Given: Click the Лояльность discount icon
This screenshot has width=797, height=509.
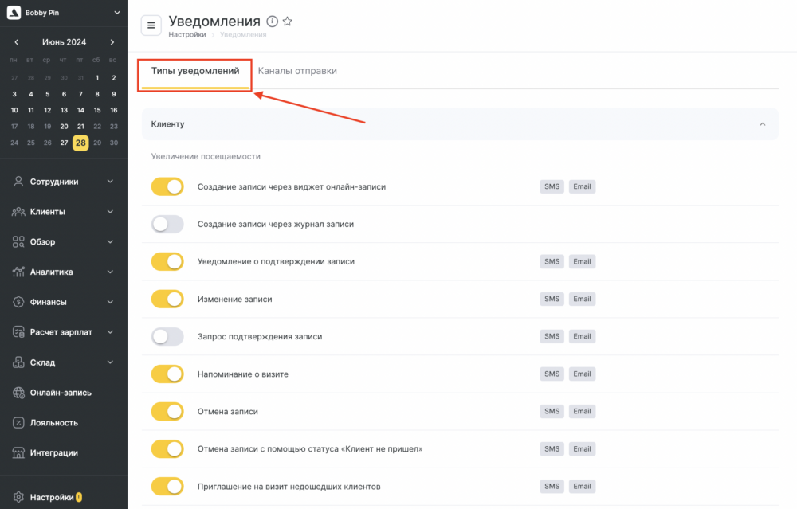Looking at the screenshot, I should click(x=18, y=423).
